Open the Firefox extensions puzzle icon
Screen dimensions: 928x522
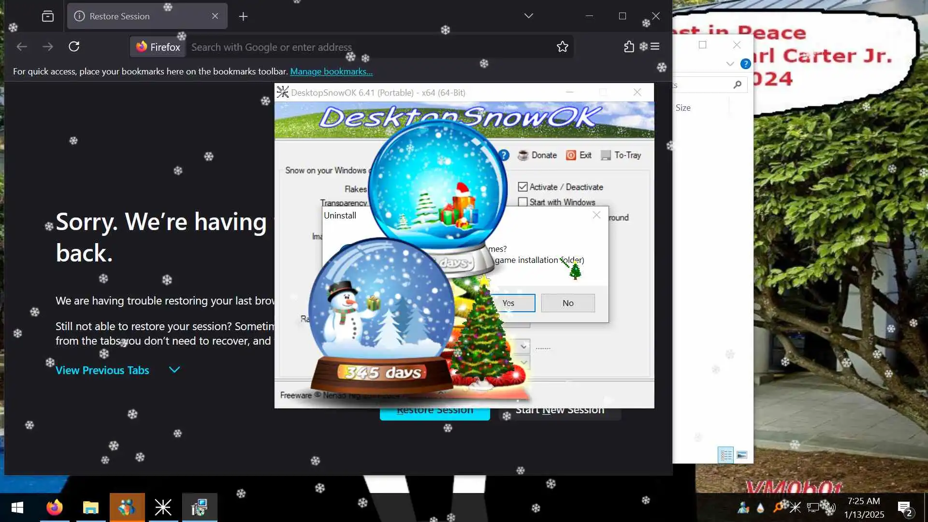[x=628, y=47]
